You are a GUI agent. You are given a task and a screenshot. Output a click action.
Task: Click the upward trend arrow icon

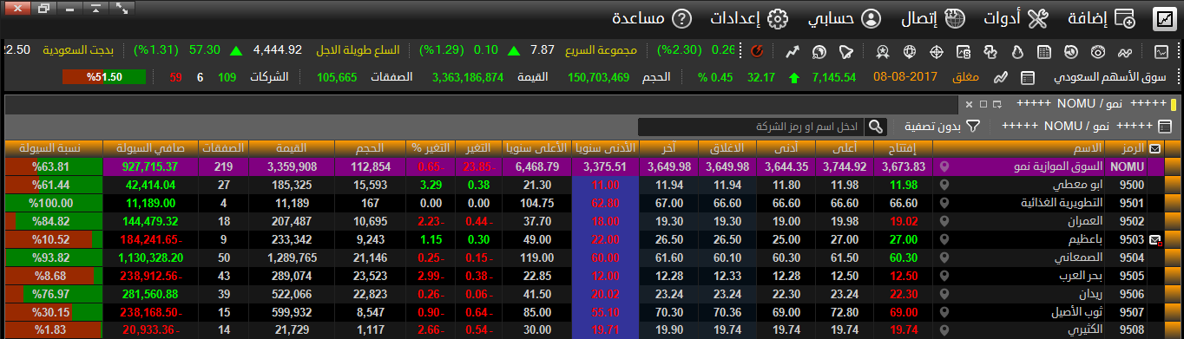point(792,51)
